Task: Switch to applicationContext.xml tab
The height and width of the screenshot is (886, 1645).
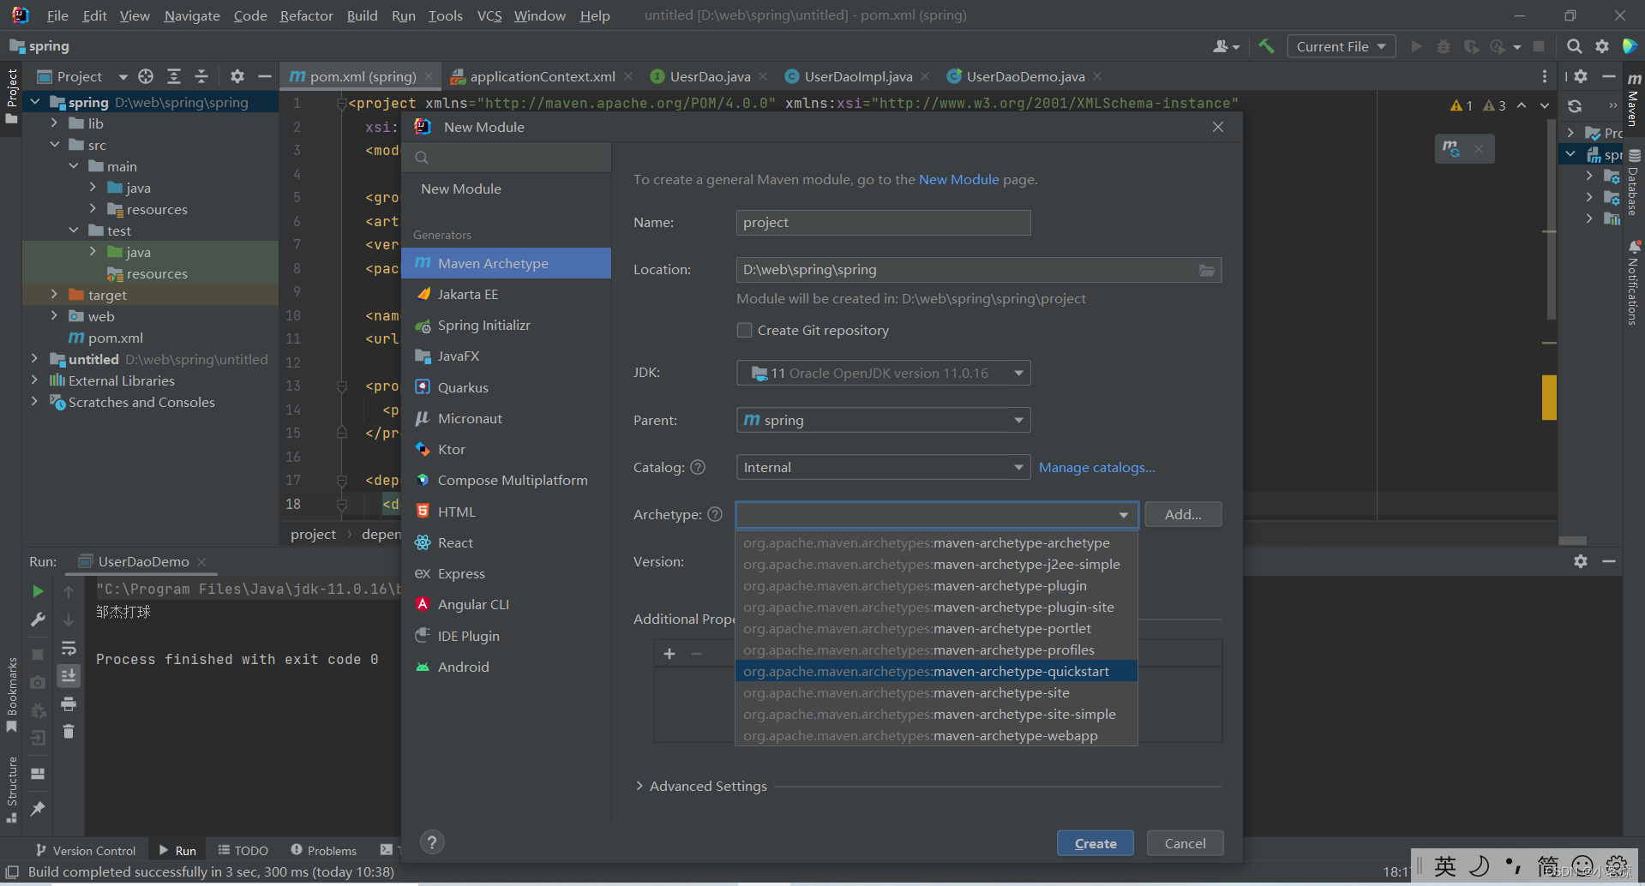Action: (x=543, y=76)
